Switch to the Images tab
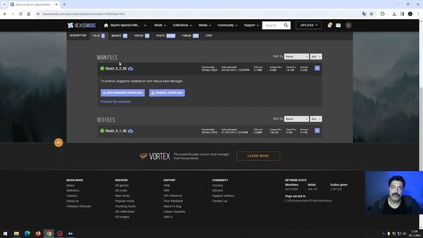 click(x=119, y=36)
